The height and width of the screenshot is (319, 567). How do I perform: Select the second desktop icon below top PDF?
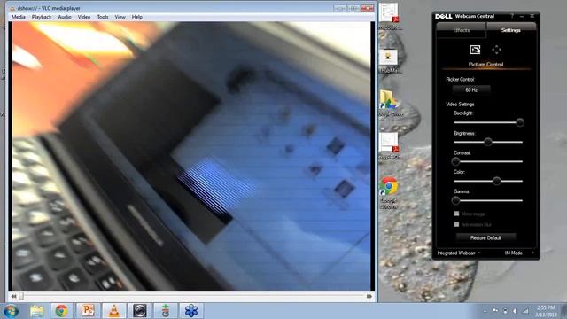(x=389, y=61)
